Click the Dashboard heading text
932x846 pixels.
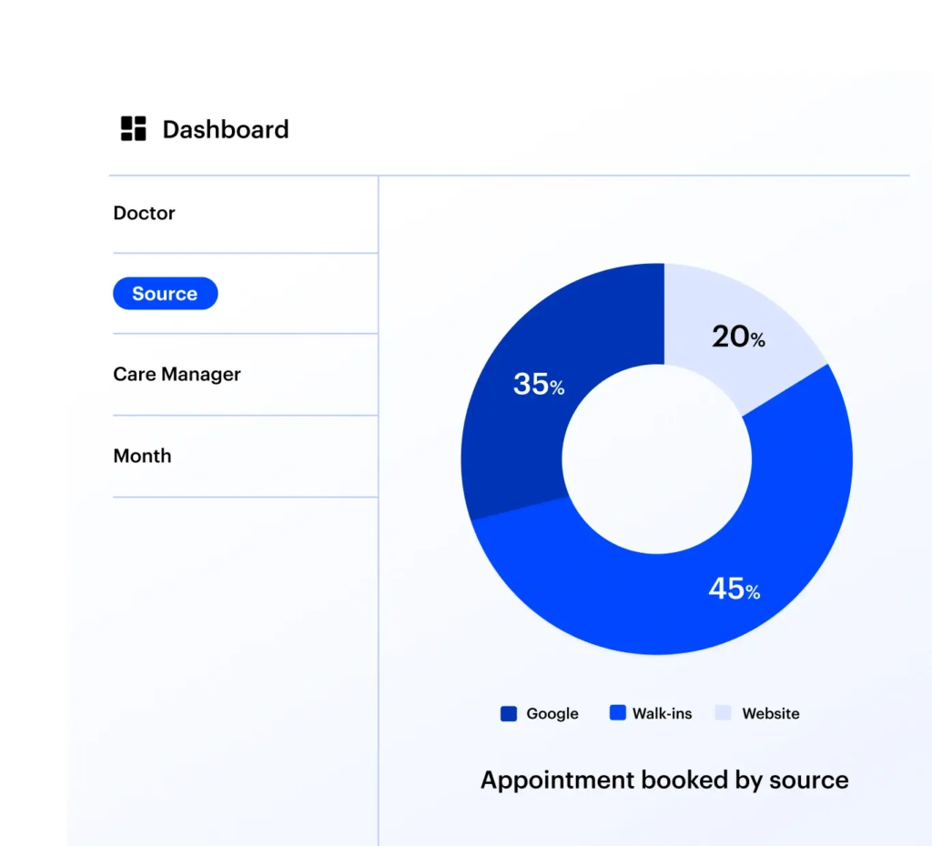pos(225,129)
